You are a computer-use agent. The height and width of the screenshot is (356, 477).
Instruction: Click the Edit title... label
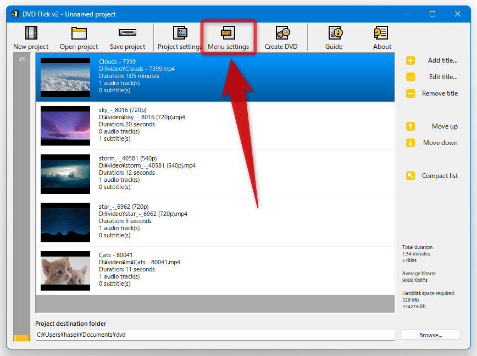click(443, 77)
